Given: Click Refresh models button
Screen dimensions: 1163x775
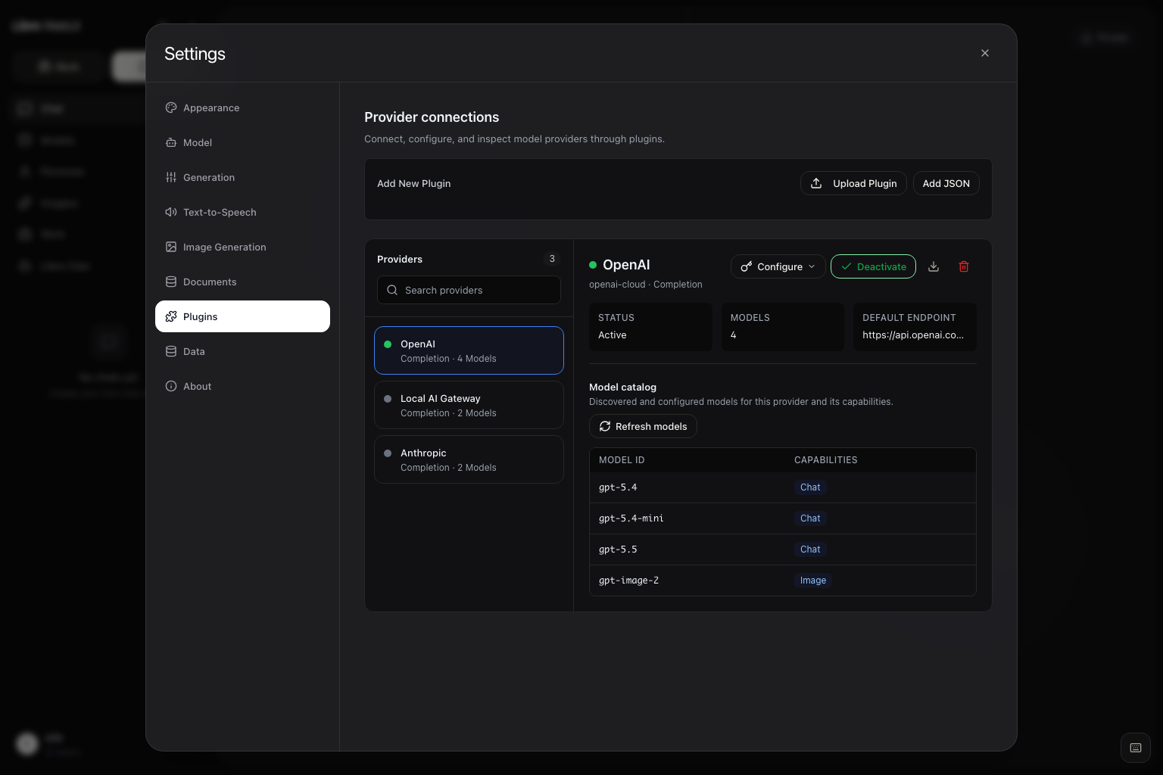Looking at the screenshot, I should click(x=643, y=426).
